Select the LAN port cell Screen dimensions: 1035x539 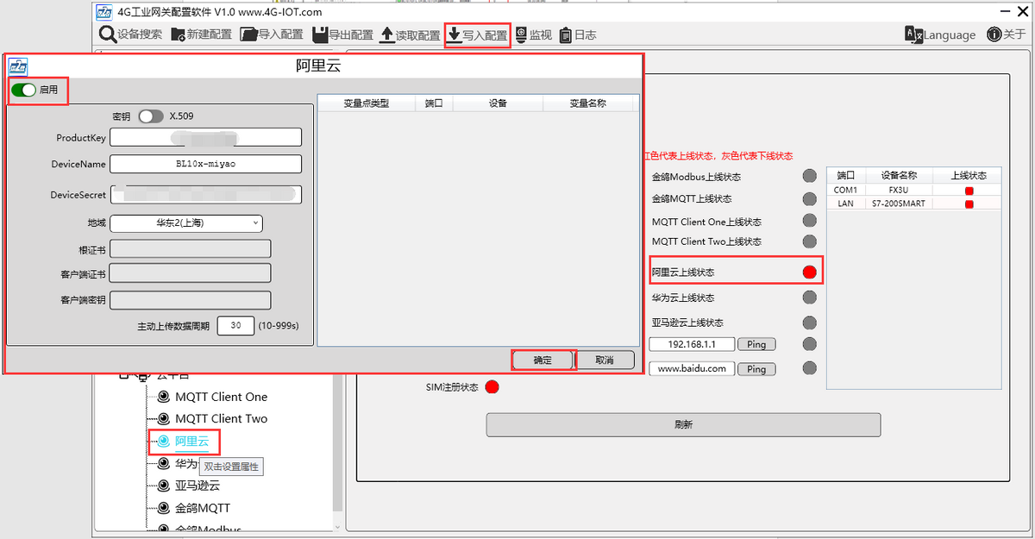845,204
